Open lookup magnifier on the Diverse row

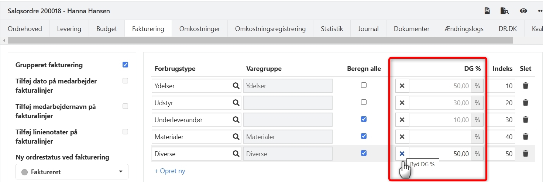[236, 154]
